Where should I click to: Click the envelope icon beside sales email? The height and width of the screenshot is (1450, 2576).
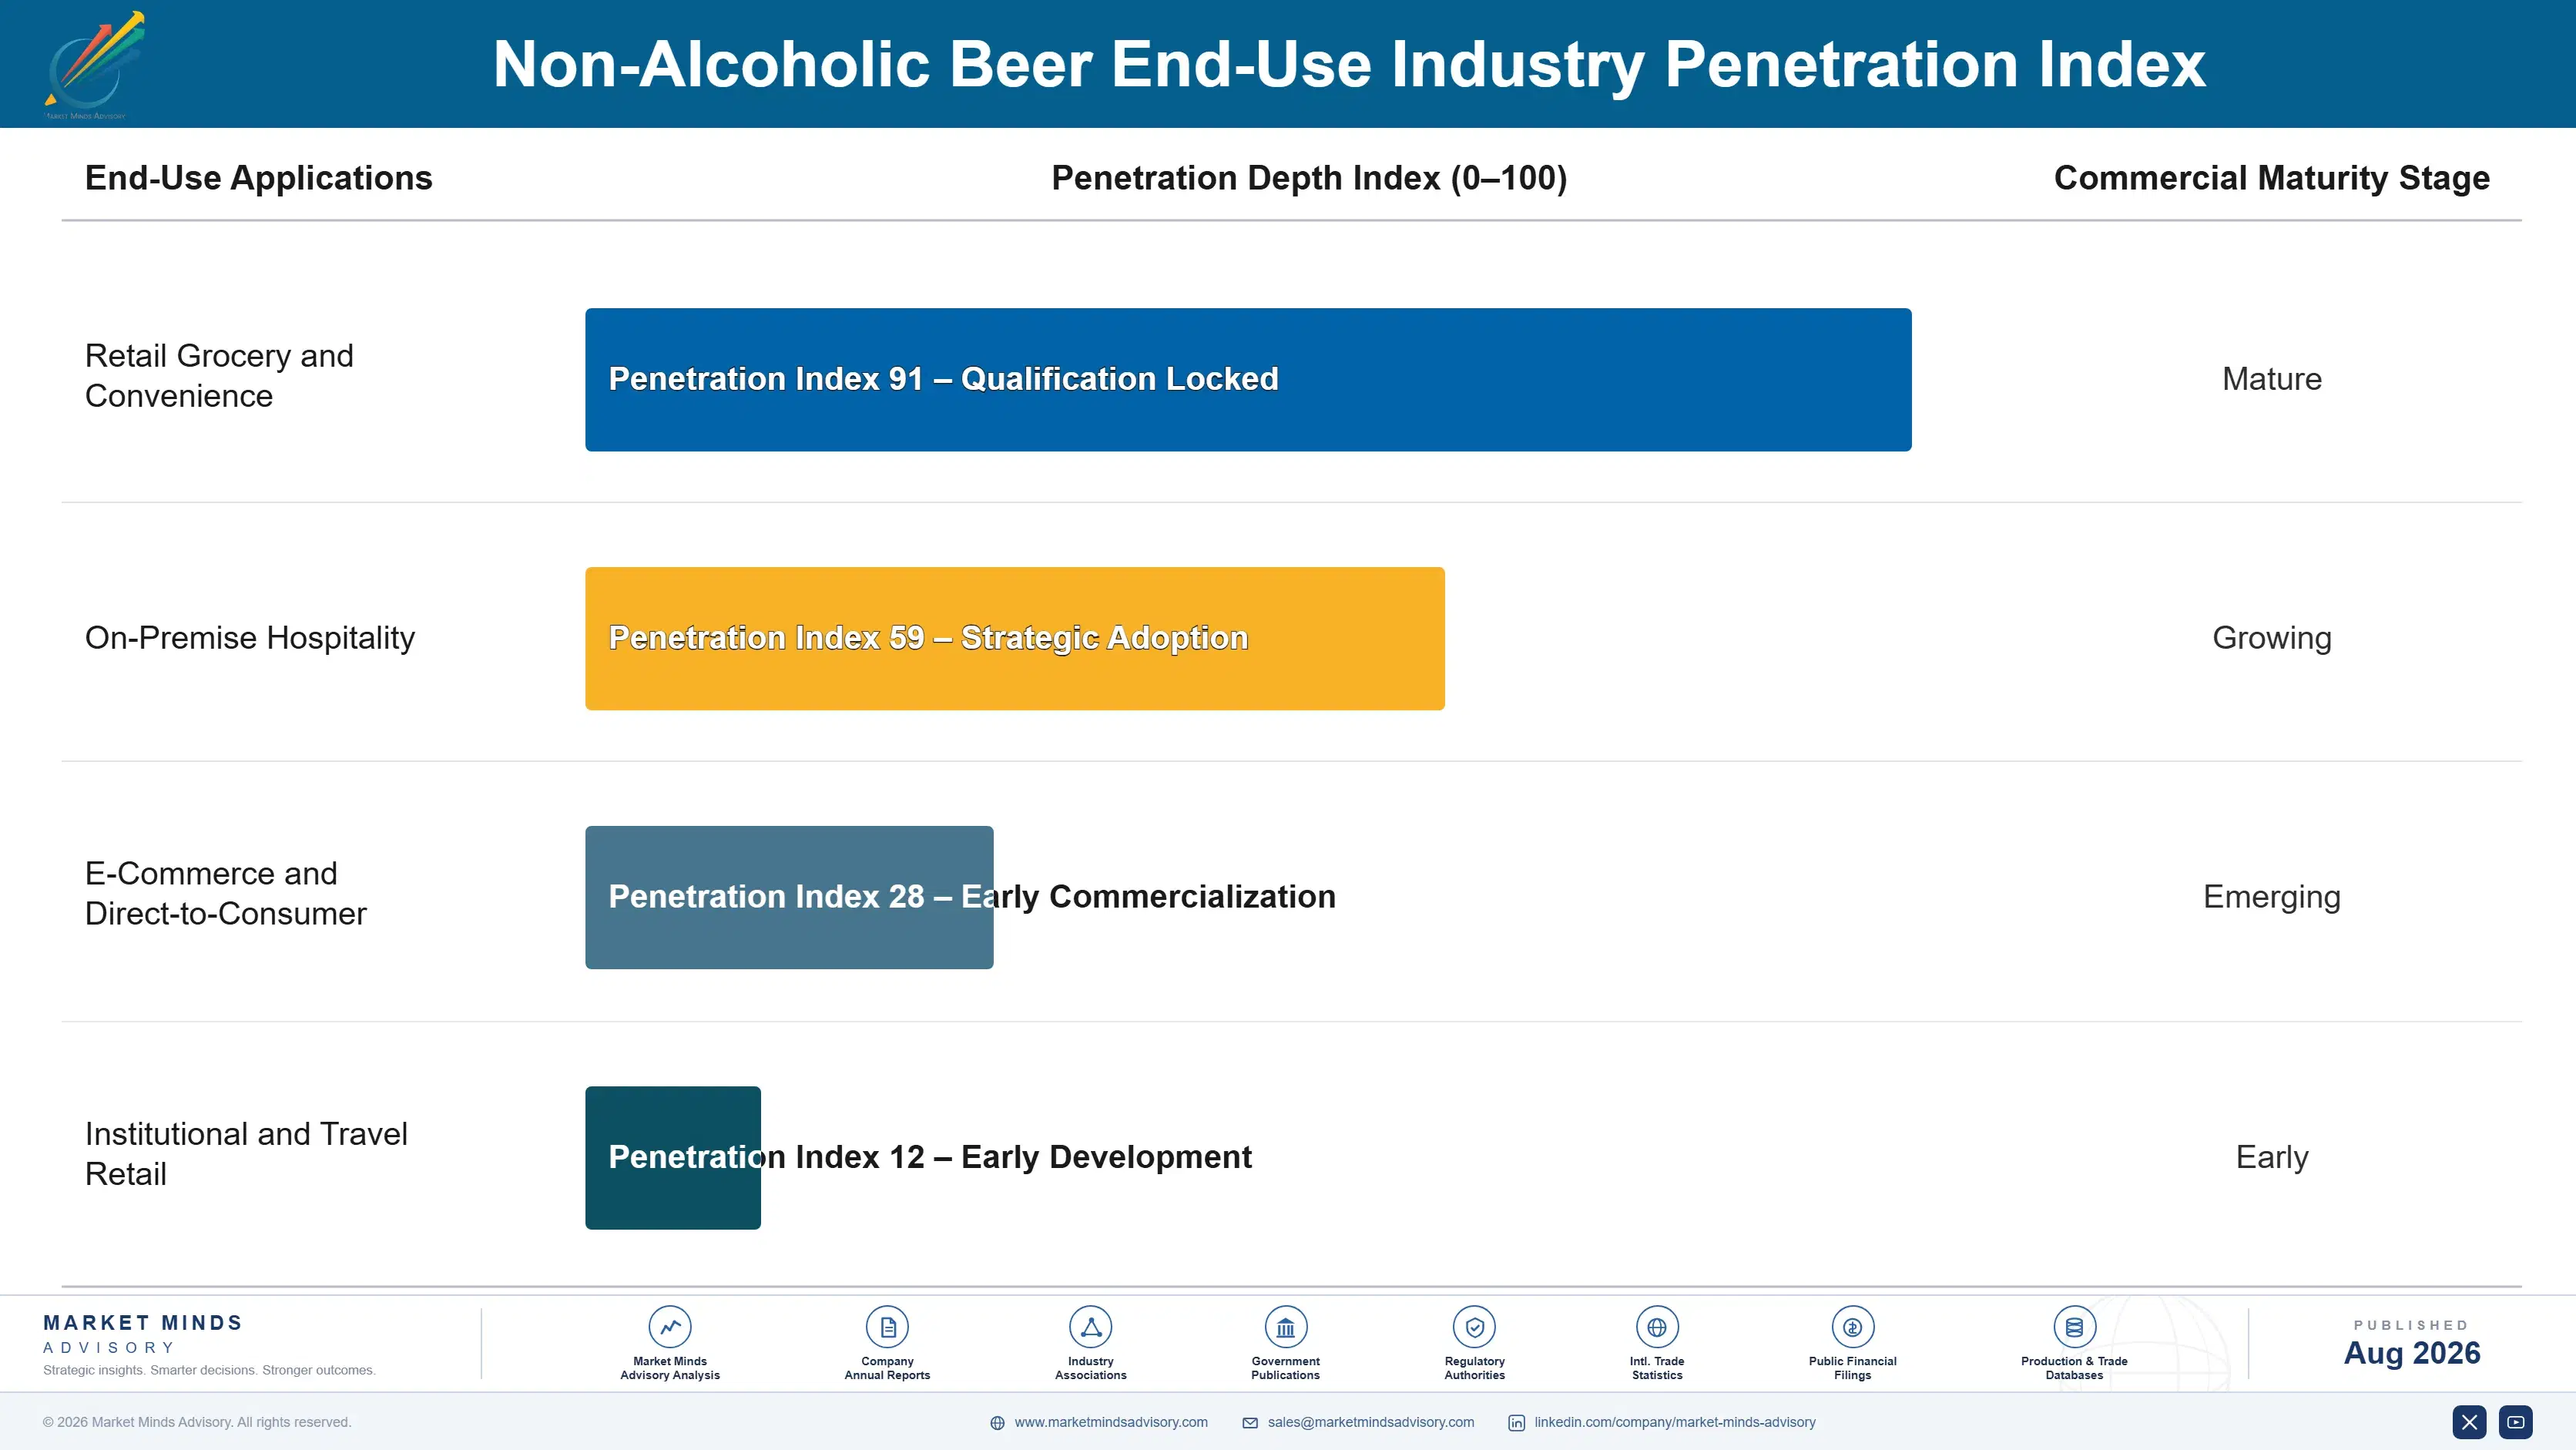pos(1250,1423)
